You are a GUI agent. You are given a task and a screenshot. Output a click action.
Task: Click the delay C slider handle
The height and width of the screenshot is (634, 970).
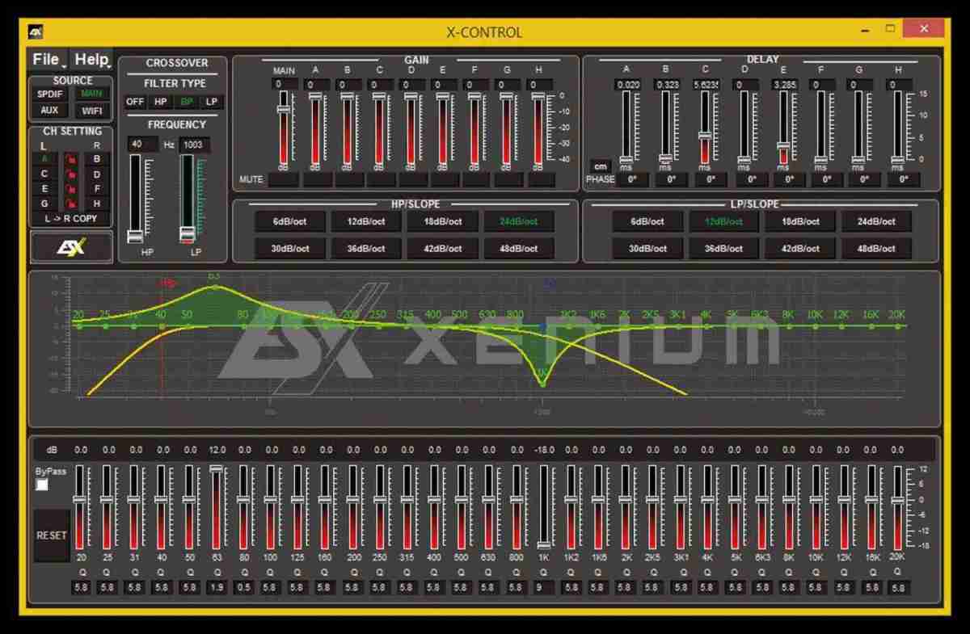pyautogui.click(x=705, y=136)
